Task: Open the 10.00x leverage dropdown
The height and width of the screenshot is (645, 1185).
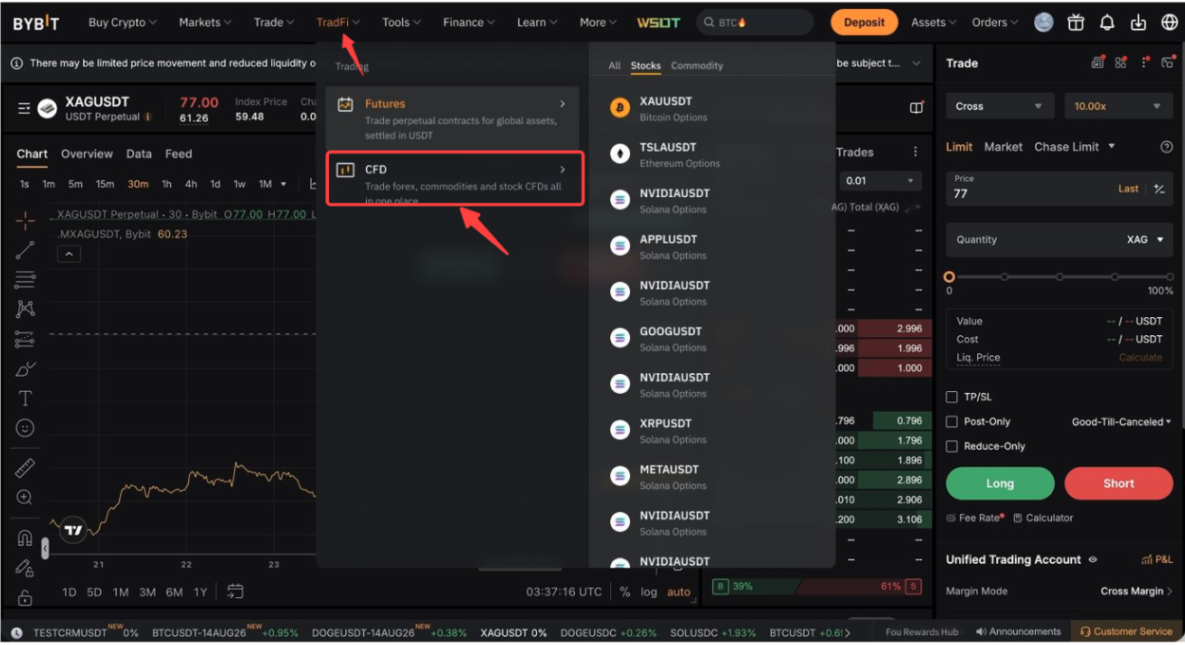Action: pyautogui.click(x=1117, y=107)
